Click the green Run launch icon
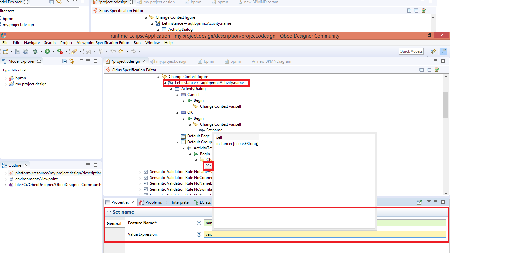The image size is (510, 253). click(x=47, y=51)
